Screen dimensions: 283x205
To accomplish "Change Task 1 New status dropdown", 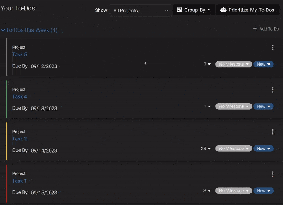I will coord(264,191).
